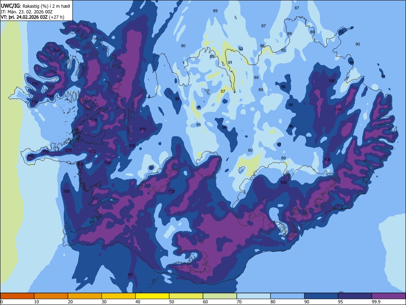Click the purple above-99.9 legend swatch

tap(389, 296)
